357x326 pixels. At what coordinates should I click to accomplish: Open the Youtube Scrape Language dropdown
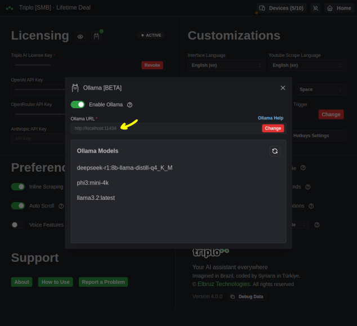pyautogui.click(x=307, y=65)
